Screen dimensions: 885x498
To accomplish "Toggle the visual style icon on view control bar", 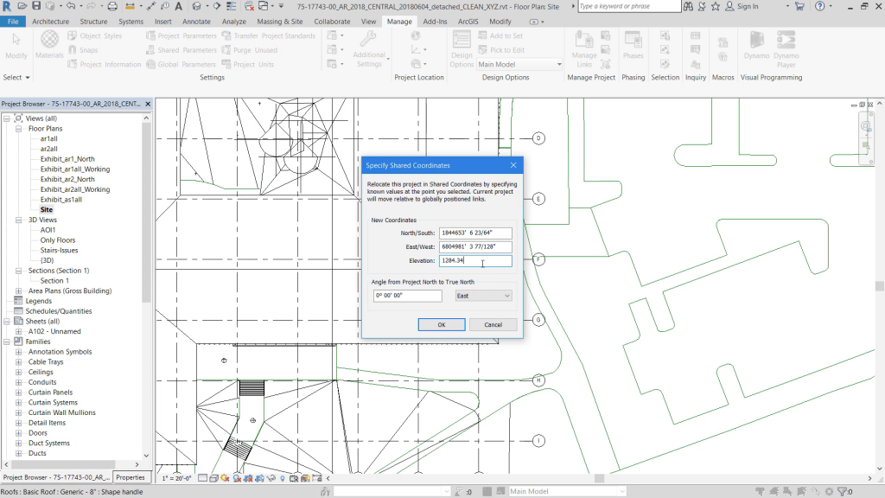I will [x=214, y=478].
